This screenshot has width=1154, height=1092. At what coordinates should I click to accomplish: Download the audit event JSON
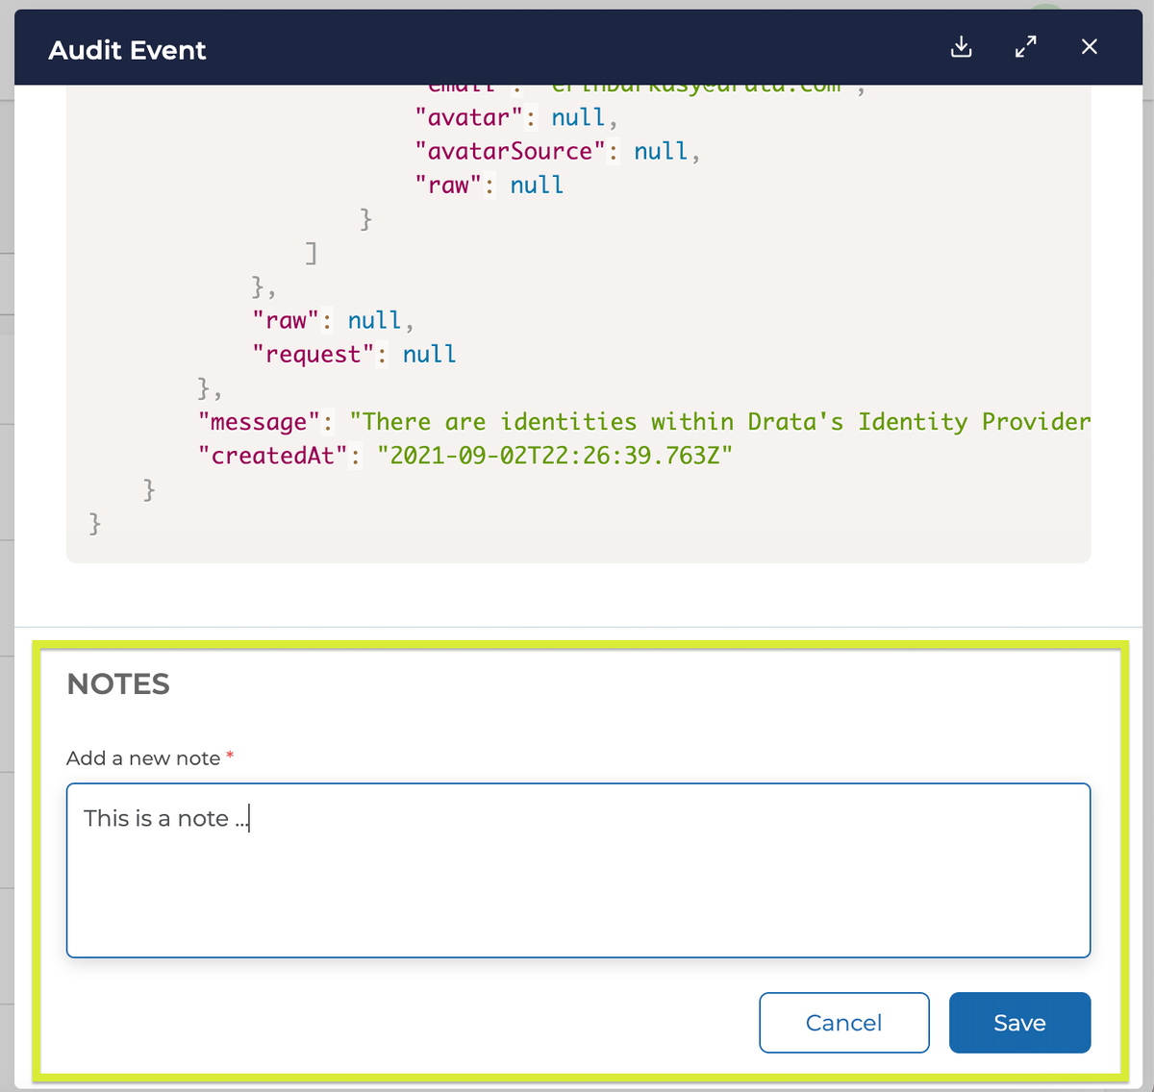point(961,47)
